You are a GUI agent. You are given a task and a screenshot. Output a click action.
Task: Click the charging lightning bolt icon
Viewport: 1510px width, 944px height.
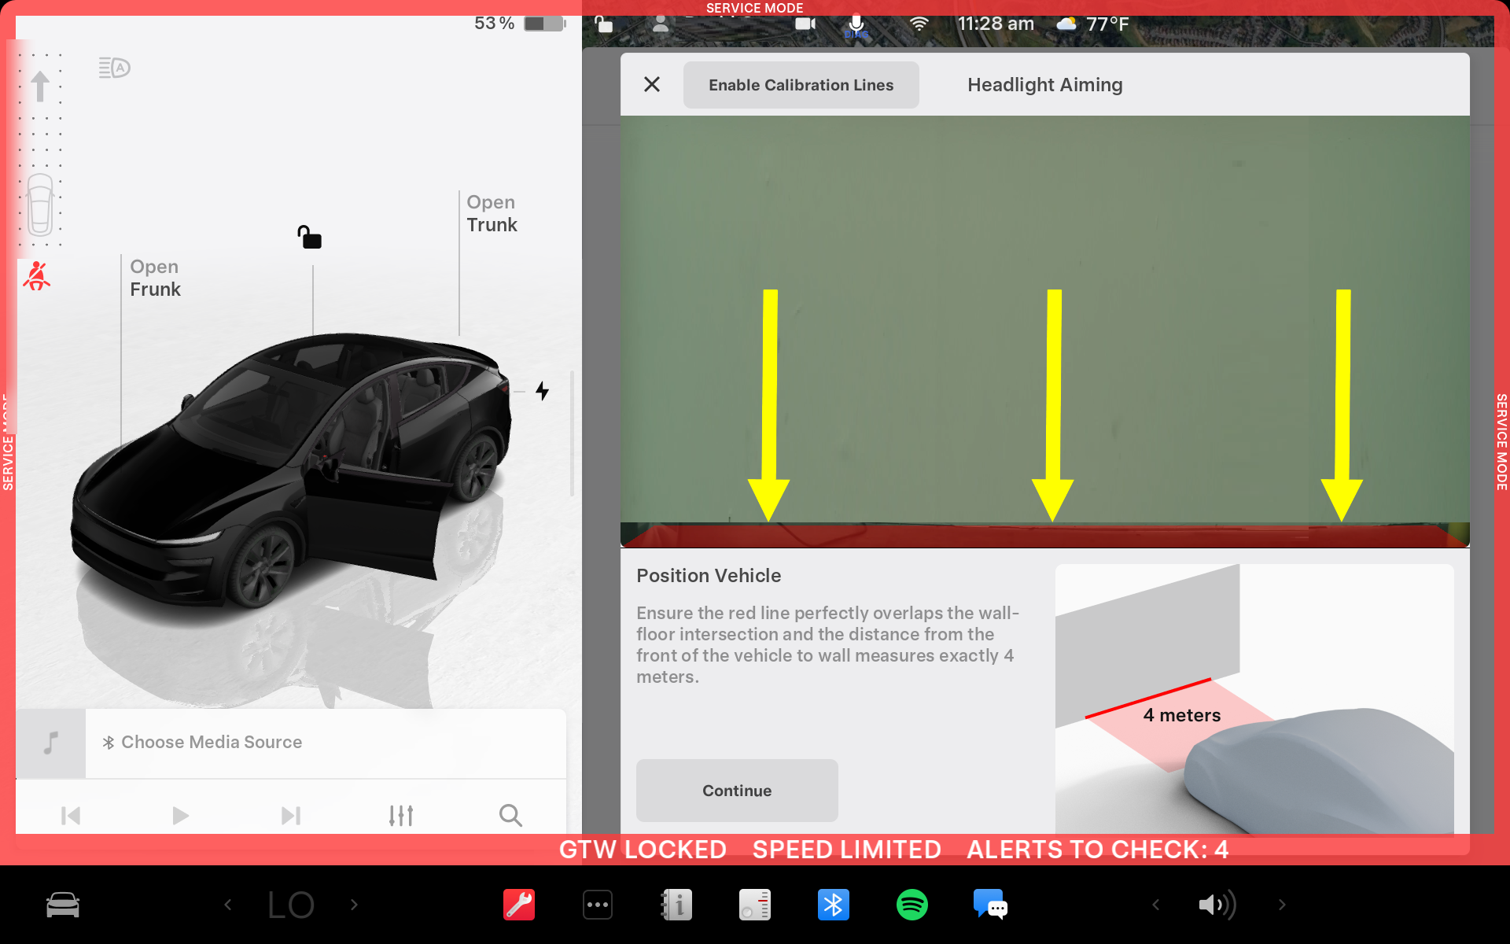pos(542,391)
